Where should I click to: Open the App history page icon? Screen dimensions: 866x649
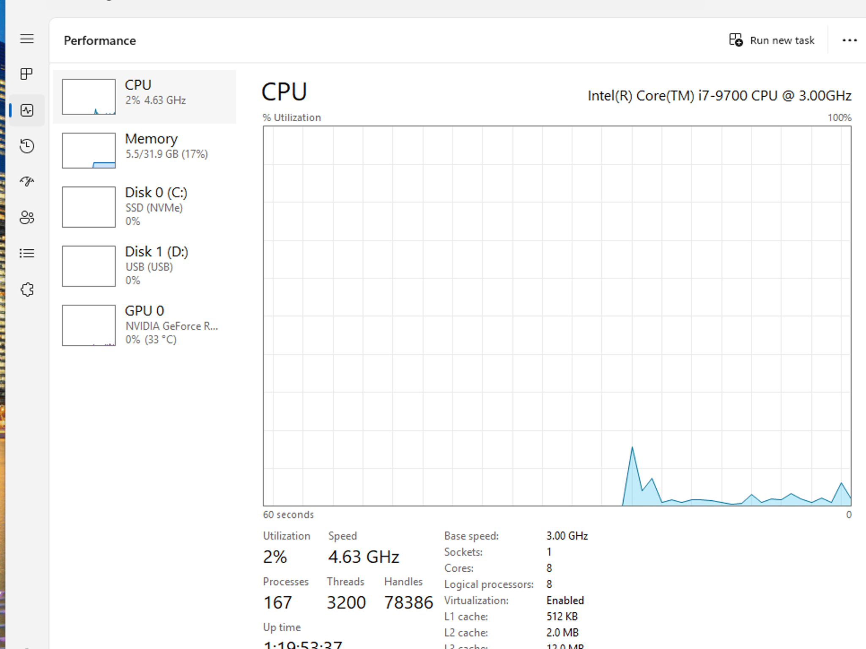tap(27, 146)
